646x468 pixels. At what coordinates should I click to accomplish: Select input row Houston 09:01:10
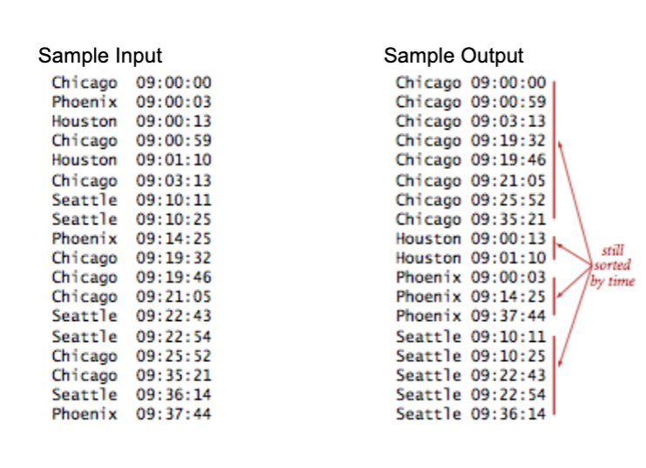pyautogui.click(x=131, y=160)
